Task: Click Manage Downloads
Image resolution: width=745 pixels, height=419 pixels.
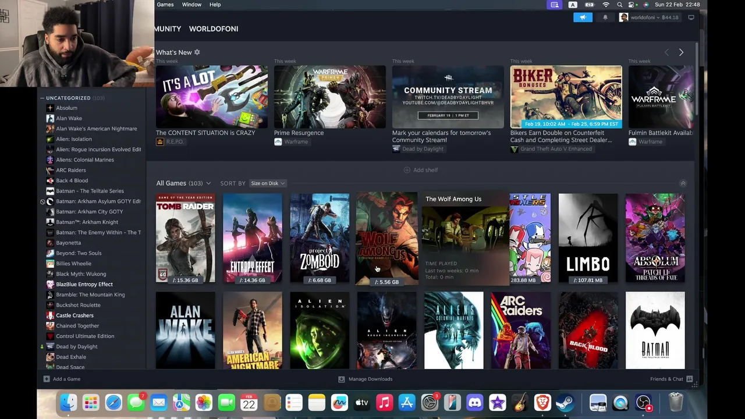Action: tap(370, 379)
